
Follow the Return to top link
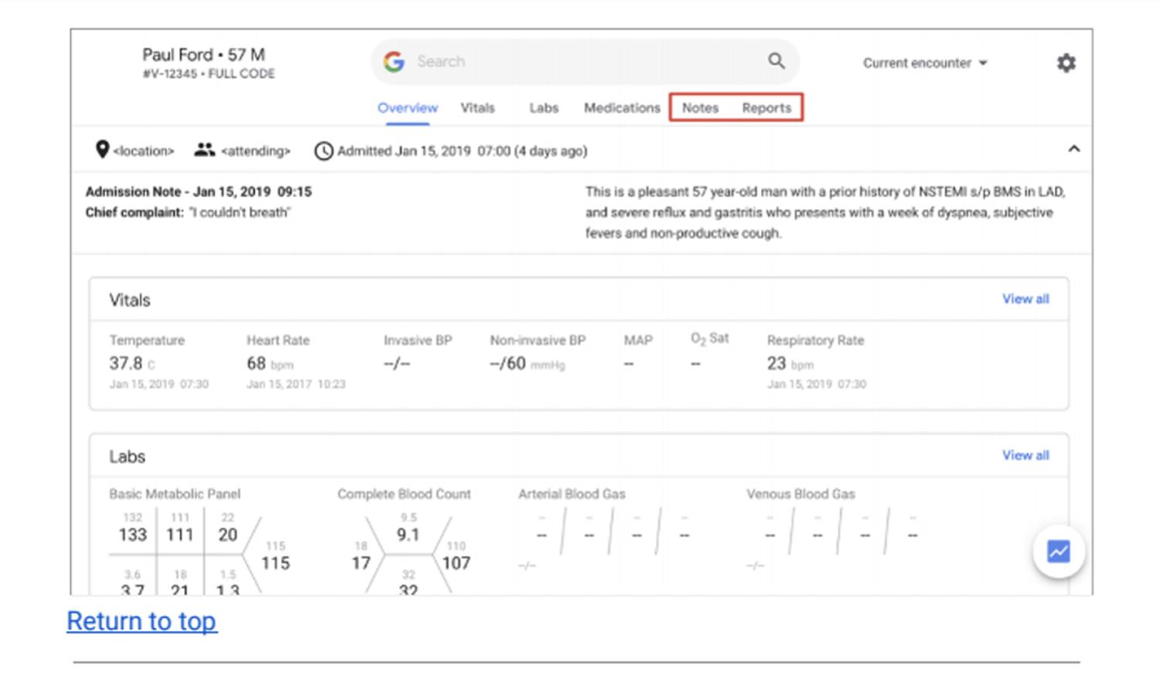142,622
